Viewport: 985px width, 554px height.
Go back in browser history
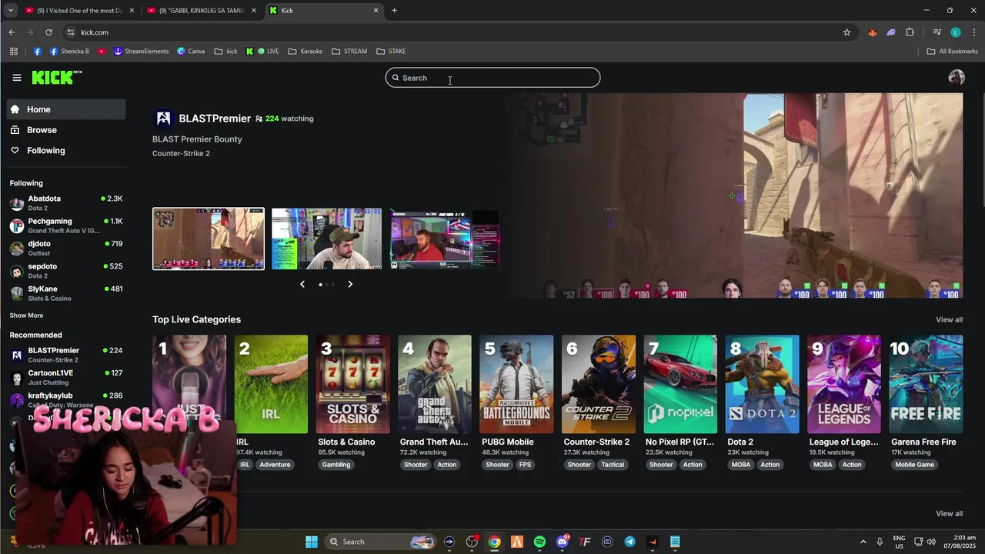tap(12, 32)
